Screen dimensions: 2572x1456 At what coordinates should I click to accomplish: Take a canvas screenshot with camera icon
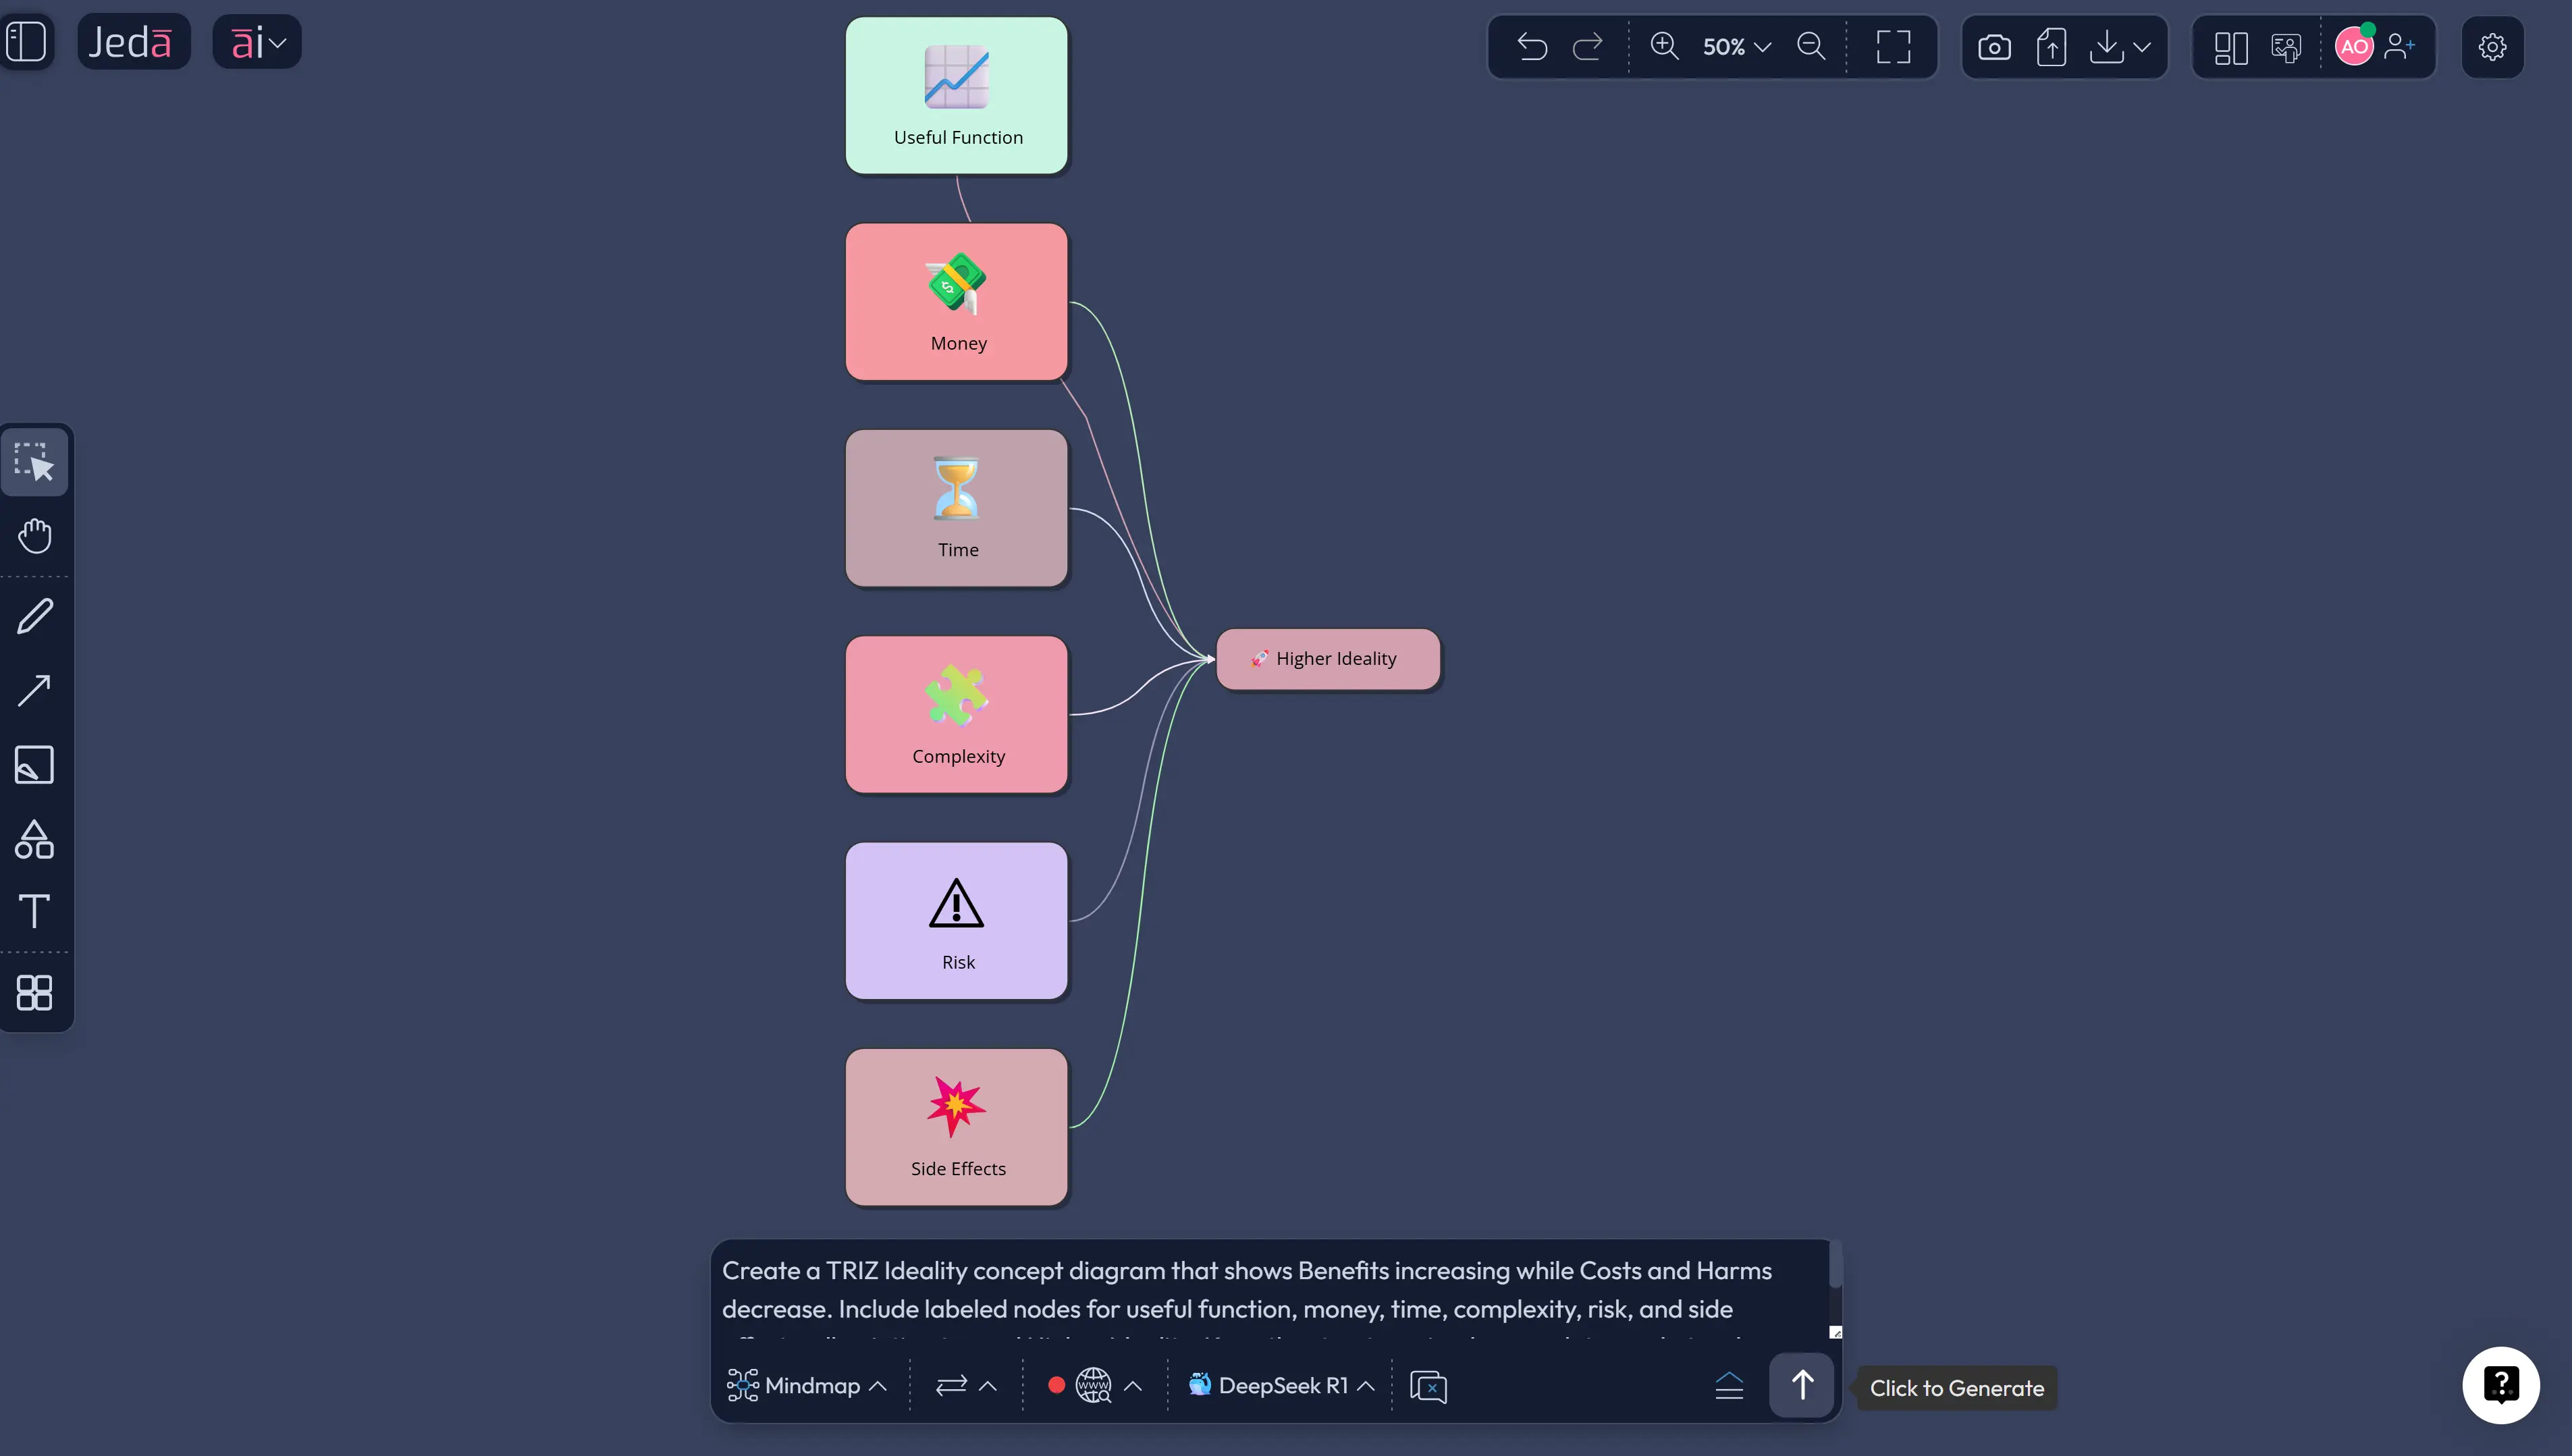1994,47
